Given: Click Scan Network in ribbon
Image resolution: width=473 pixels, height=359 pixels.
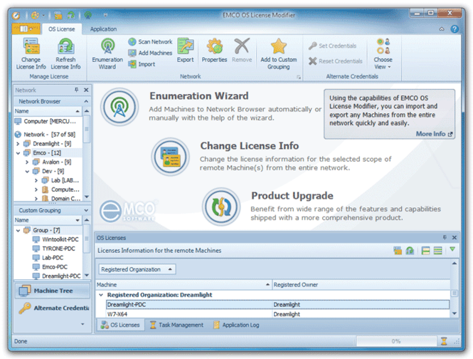Looking at the screenshot, I should pyautogui.click(x=150, y=42).
